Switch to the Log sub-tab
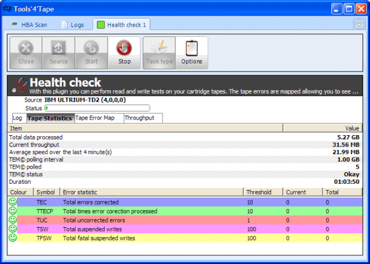 pyautogui.click(x=17, y=118)
